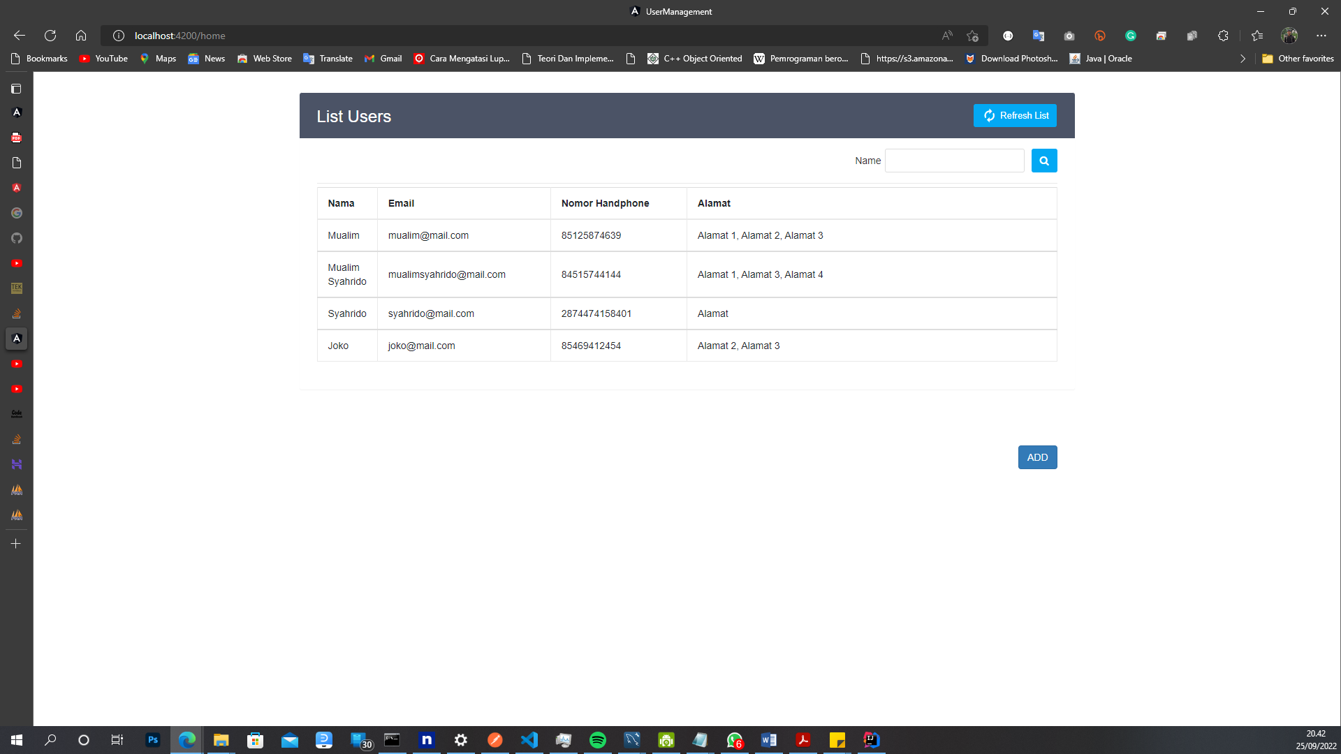The width and height of the screenshot is (1341, 754).
Task: Click the phone number 2874474158401
Action: [596, 313]
